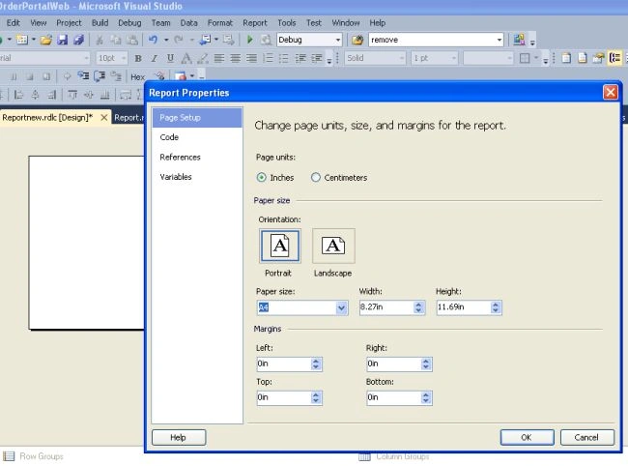The width and height of the screenshot is (628, 466).
Task: Select the Code page in Report Properties
Action: [197, 137]
